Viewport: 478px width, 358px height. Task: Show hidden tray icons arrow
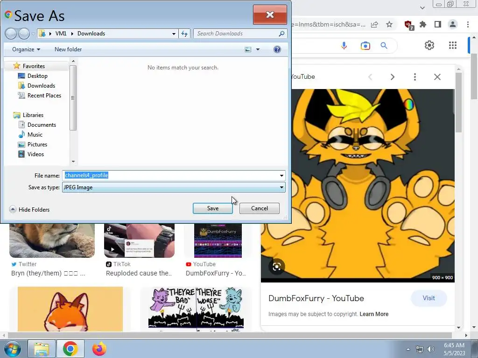408,349
